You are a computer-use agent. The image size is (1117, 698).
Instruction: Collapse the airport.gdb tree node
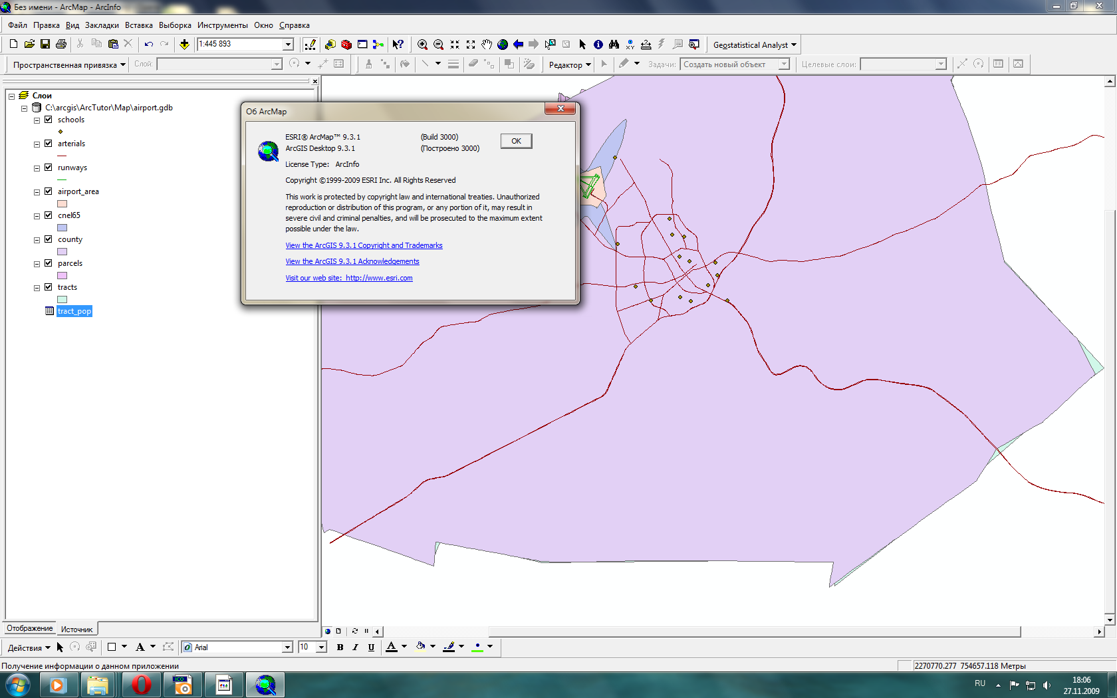(24, 108)
